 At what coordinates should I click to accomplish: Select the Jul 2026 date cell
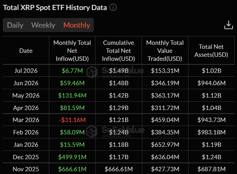(x=26, y=70)
